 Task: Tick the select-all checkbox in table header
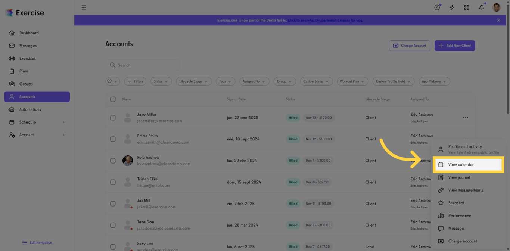pos(113,99)
